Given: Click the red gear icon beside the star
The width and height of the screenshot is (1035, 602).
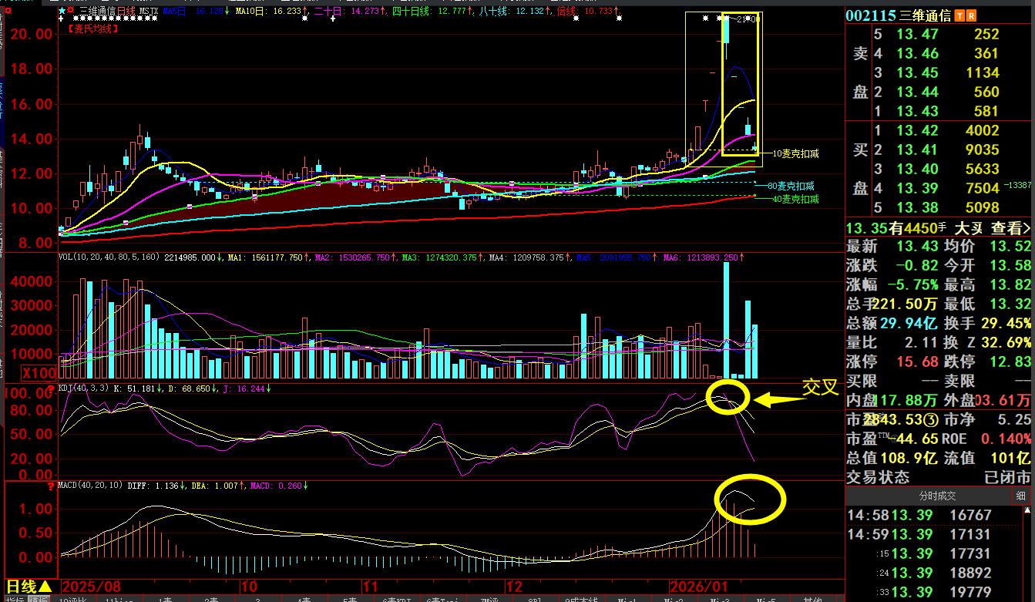Looking at the screenshot, I should pyautogui.click(x=72, y=12).
